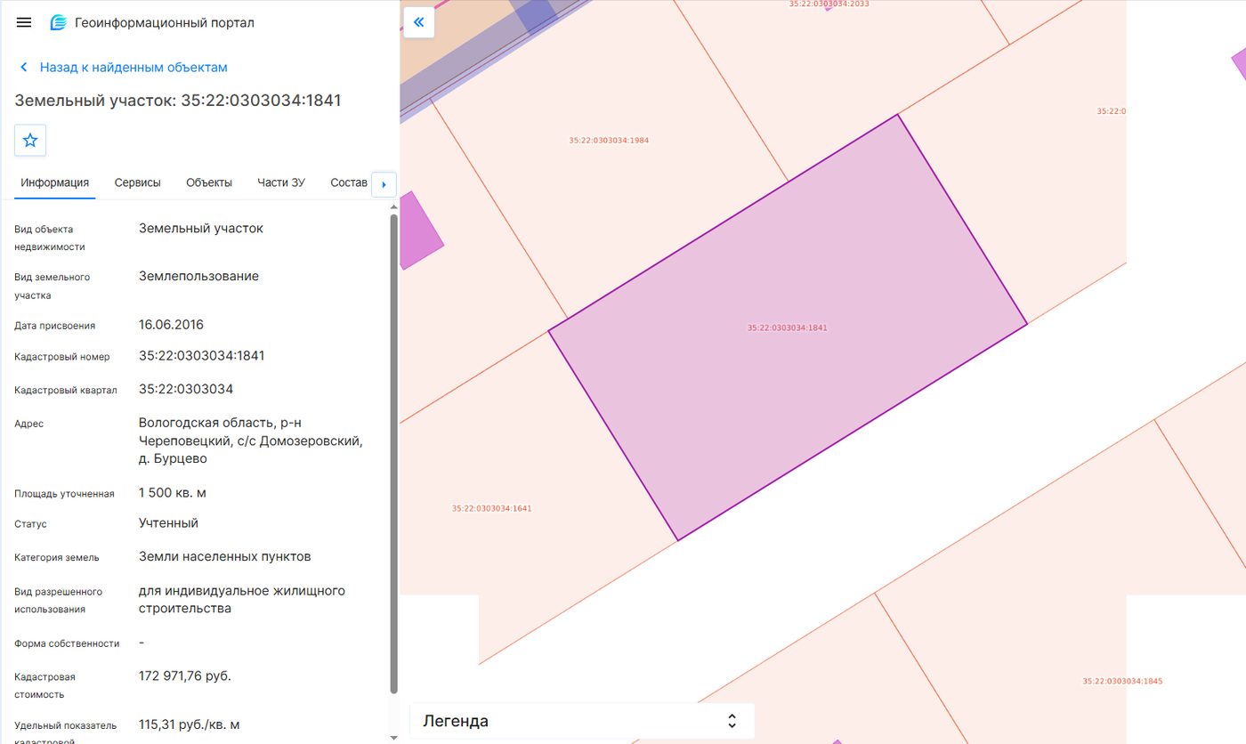Screen dimensions: 1246x744
Task: Click the Кадастровый квартал value 35:22:0303034
Action: [186, 390]
